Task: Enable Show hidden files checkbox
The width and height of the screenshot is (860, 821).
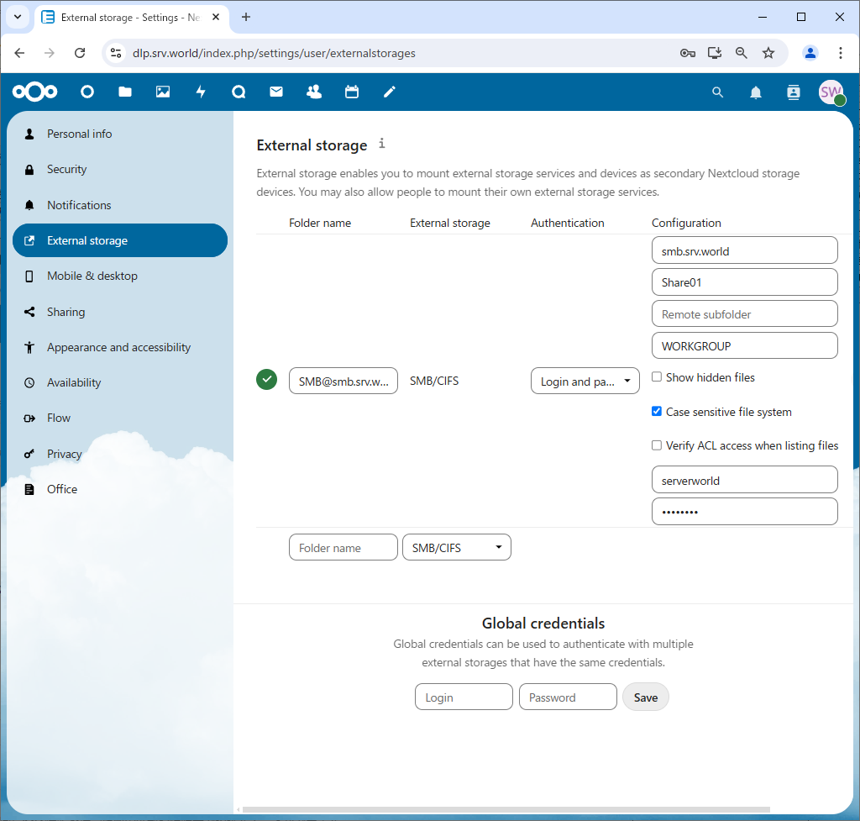Action: [657, 377]
